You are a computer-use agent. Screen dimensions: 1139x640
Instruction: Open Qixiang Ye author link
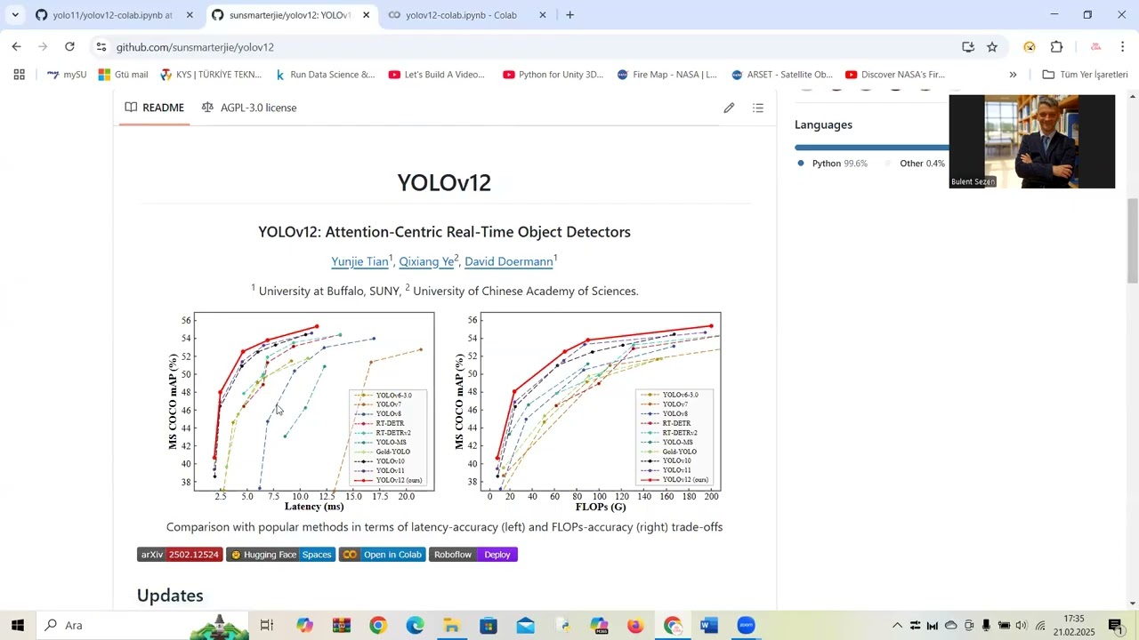[426, 261]
